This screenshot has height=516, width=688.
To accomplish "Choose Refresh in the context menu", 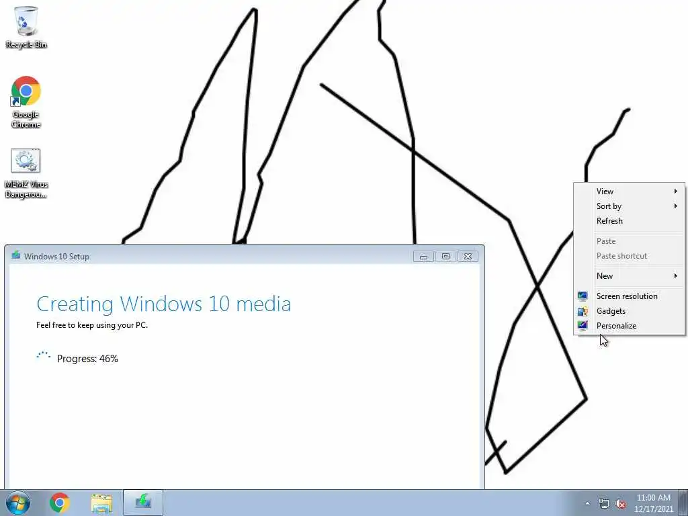I will pyautogui.click(x=629, y=220).
